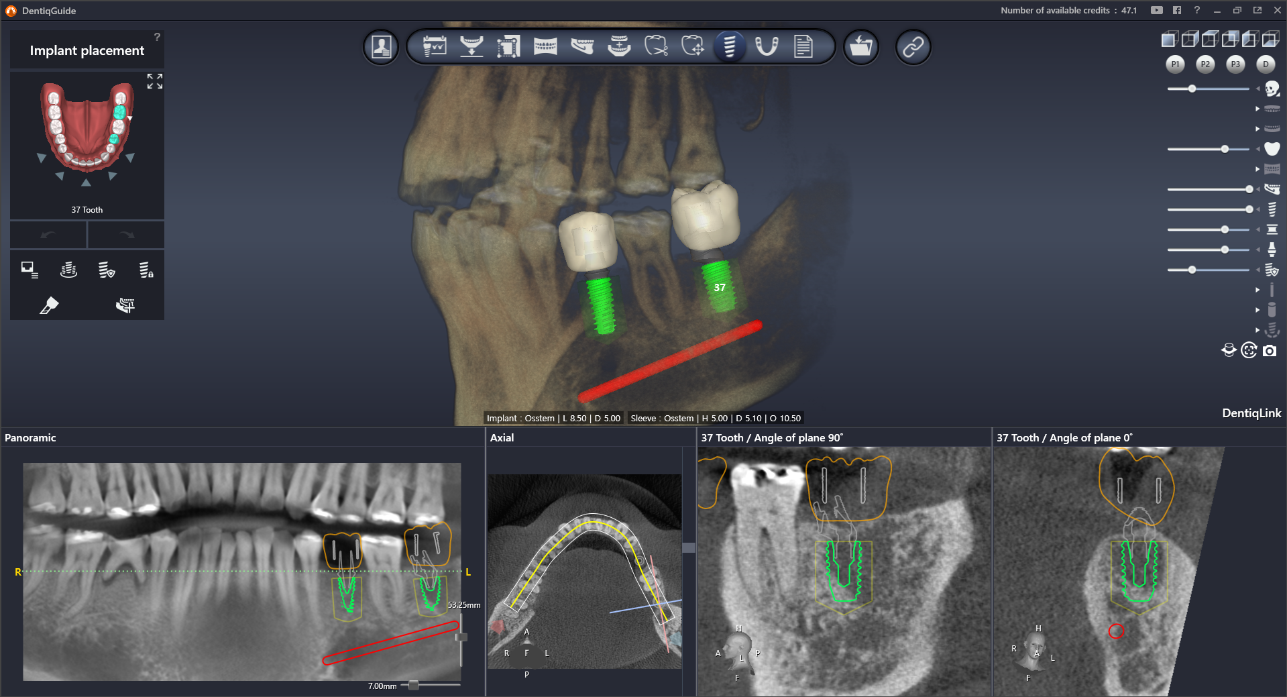Viewport: 1287px width, 697px height.
Task: Open the mandibular nerve canal step
Action: pyautogui.click(x=582, y=46)
